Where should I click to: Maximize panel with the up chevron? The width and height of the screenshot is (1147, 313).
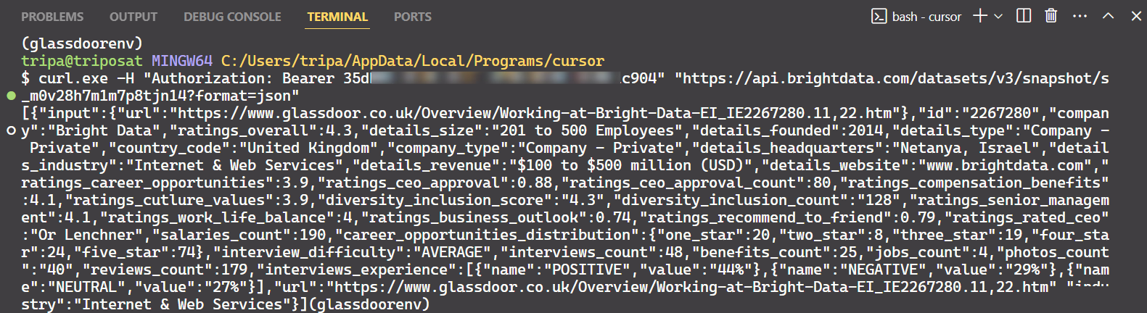pyautogui.click(x=1108, y=16)
